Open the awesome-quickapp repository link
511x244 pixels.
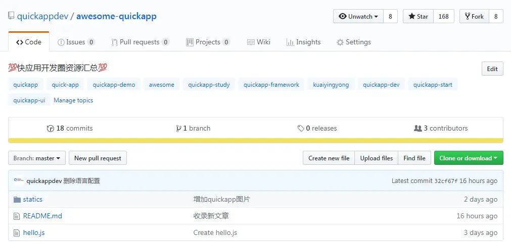116,16
